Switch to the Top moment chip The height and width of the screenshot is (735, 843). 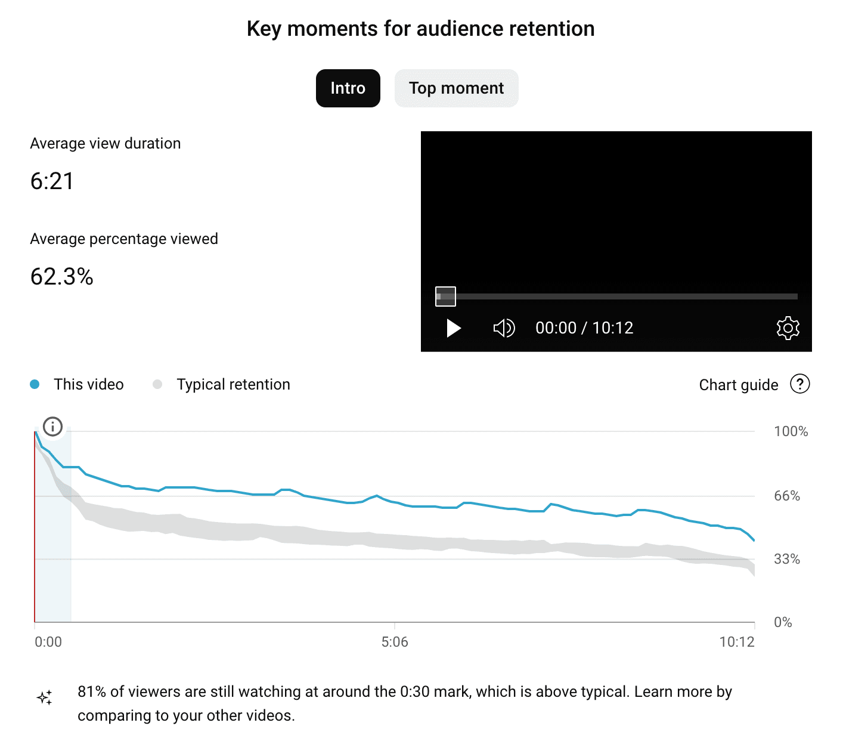click(456, 88)
